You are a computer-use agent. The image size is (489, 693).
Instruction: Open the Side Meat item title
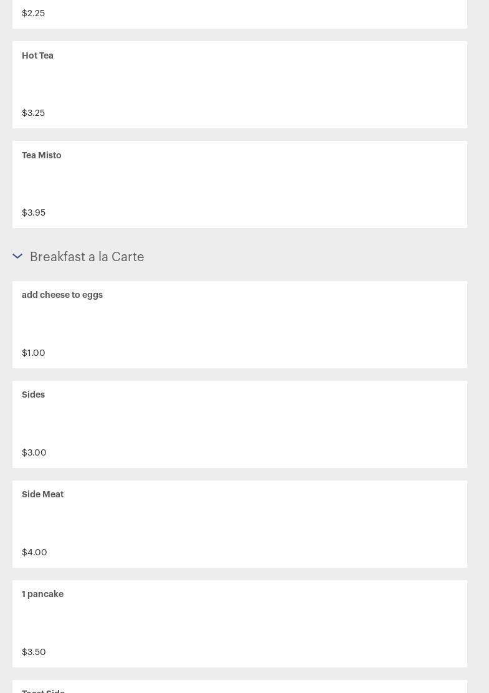pos(43,494)
